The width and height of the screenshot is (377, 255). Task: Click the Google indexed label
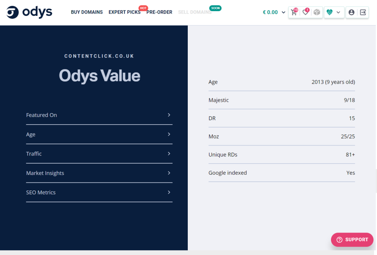tap(228, 173)
